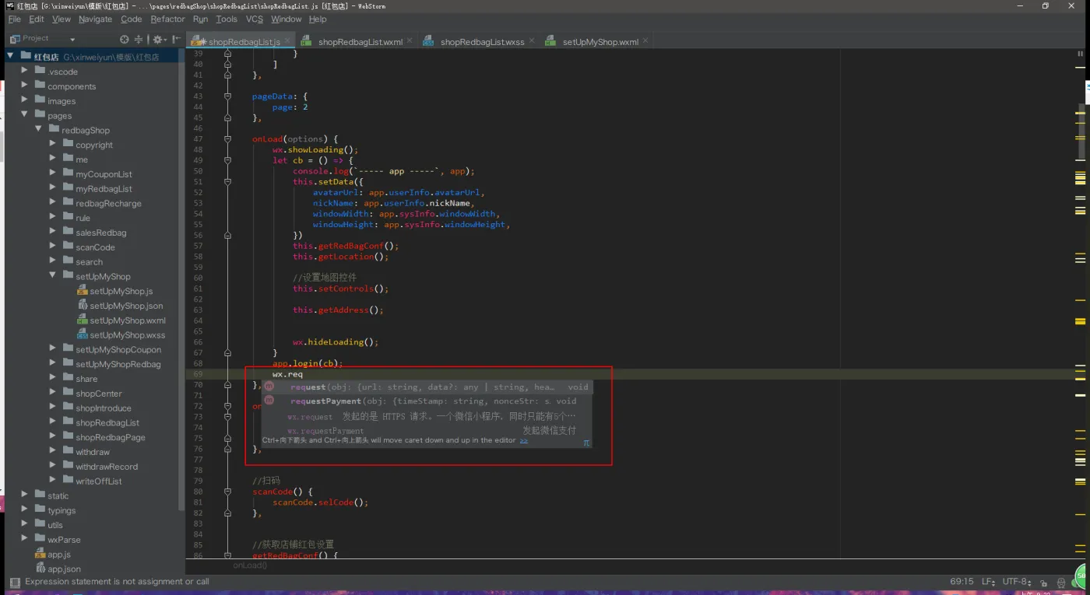Click the 69:15 caret position indicator

point(962,582)
